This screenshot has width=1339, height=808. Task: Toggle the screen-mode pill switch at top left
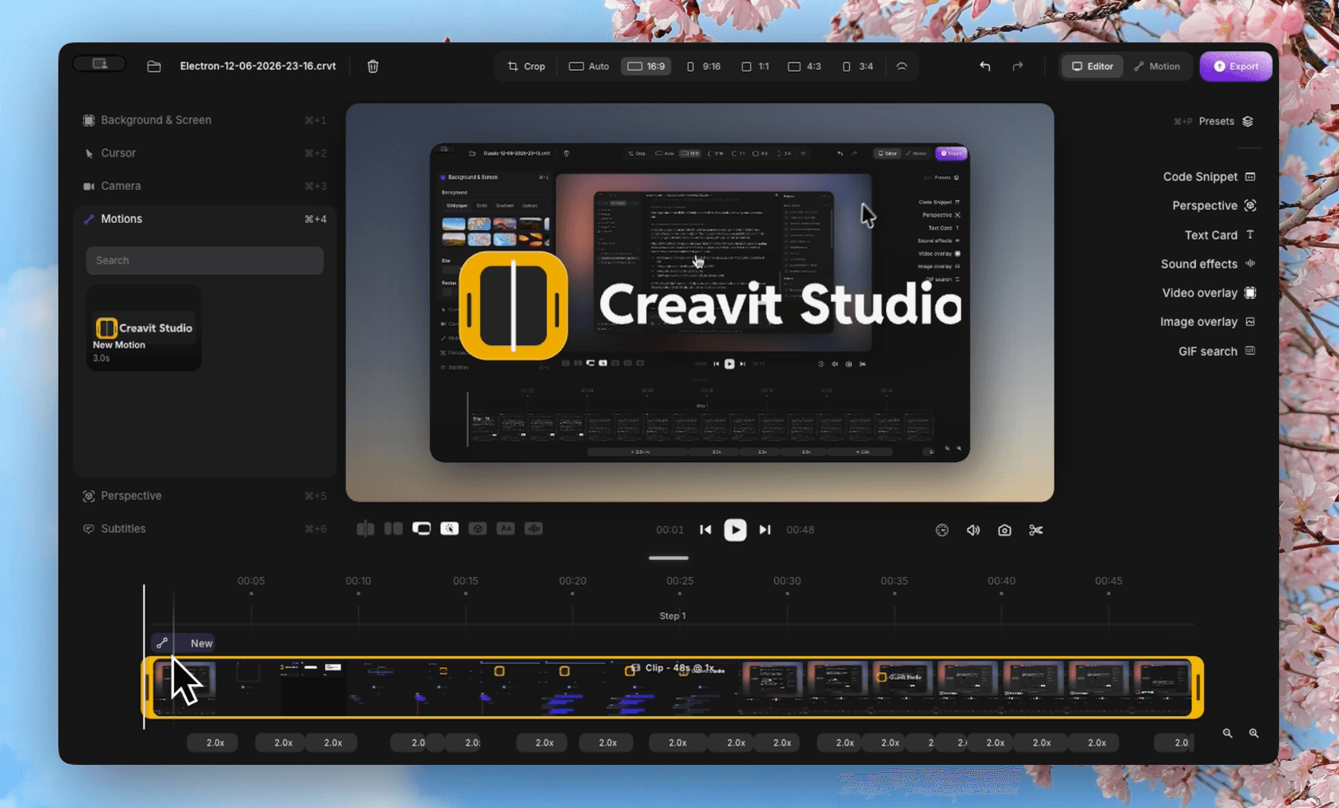coord(99,64)
